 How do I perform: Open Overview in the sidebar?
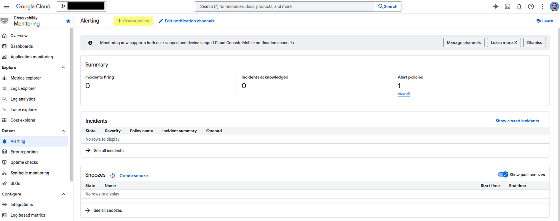[x=19, y=36]
